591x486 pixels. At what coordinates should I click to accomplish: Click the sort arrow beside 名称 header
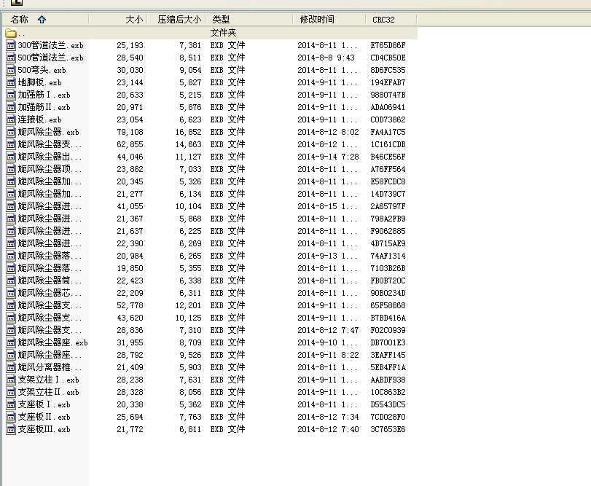pyautogui.click(x=42, y=19)
